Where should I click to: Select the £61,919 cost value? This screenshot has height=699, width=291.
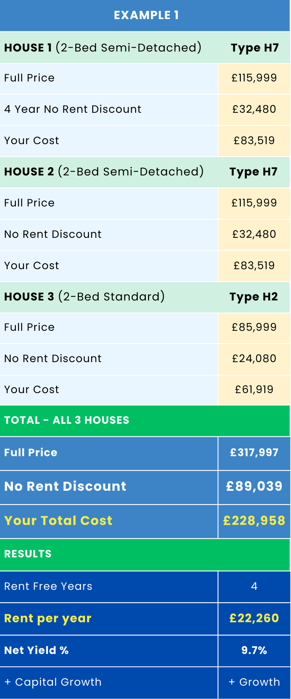pyautogui.click(x=254, y=389)
